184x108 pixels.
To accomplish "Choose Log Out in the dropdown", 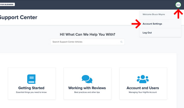I will pos(147,33).
